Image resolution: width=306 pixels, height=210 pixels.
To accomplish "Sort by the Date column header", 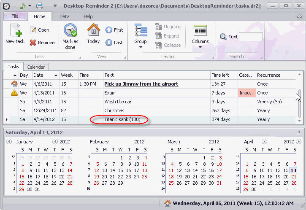I will 46,75.
